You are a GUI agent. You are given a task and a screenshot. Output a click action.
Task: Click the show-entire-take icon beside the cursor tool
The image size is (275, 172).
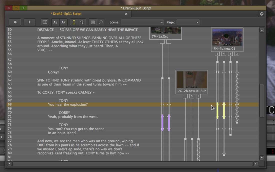[82, 22]
